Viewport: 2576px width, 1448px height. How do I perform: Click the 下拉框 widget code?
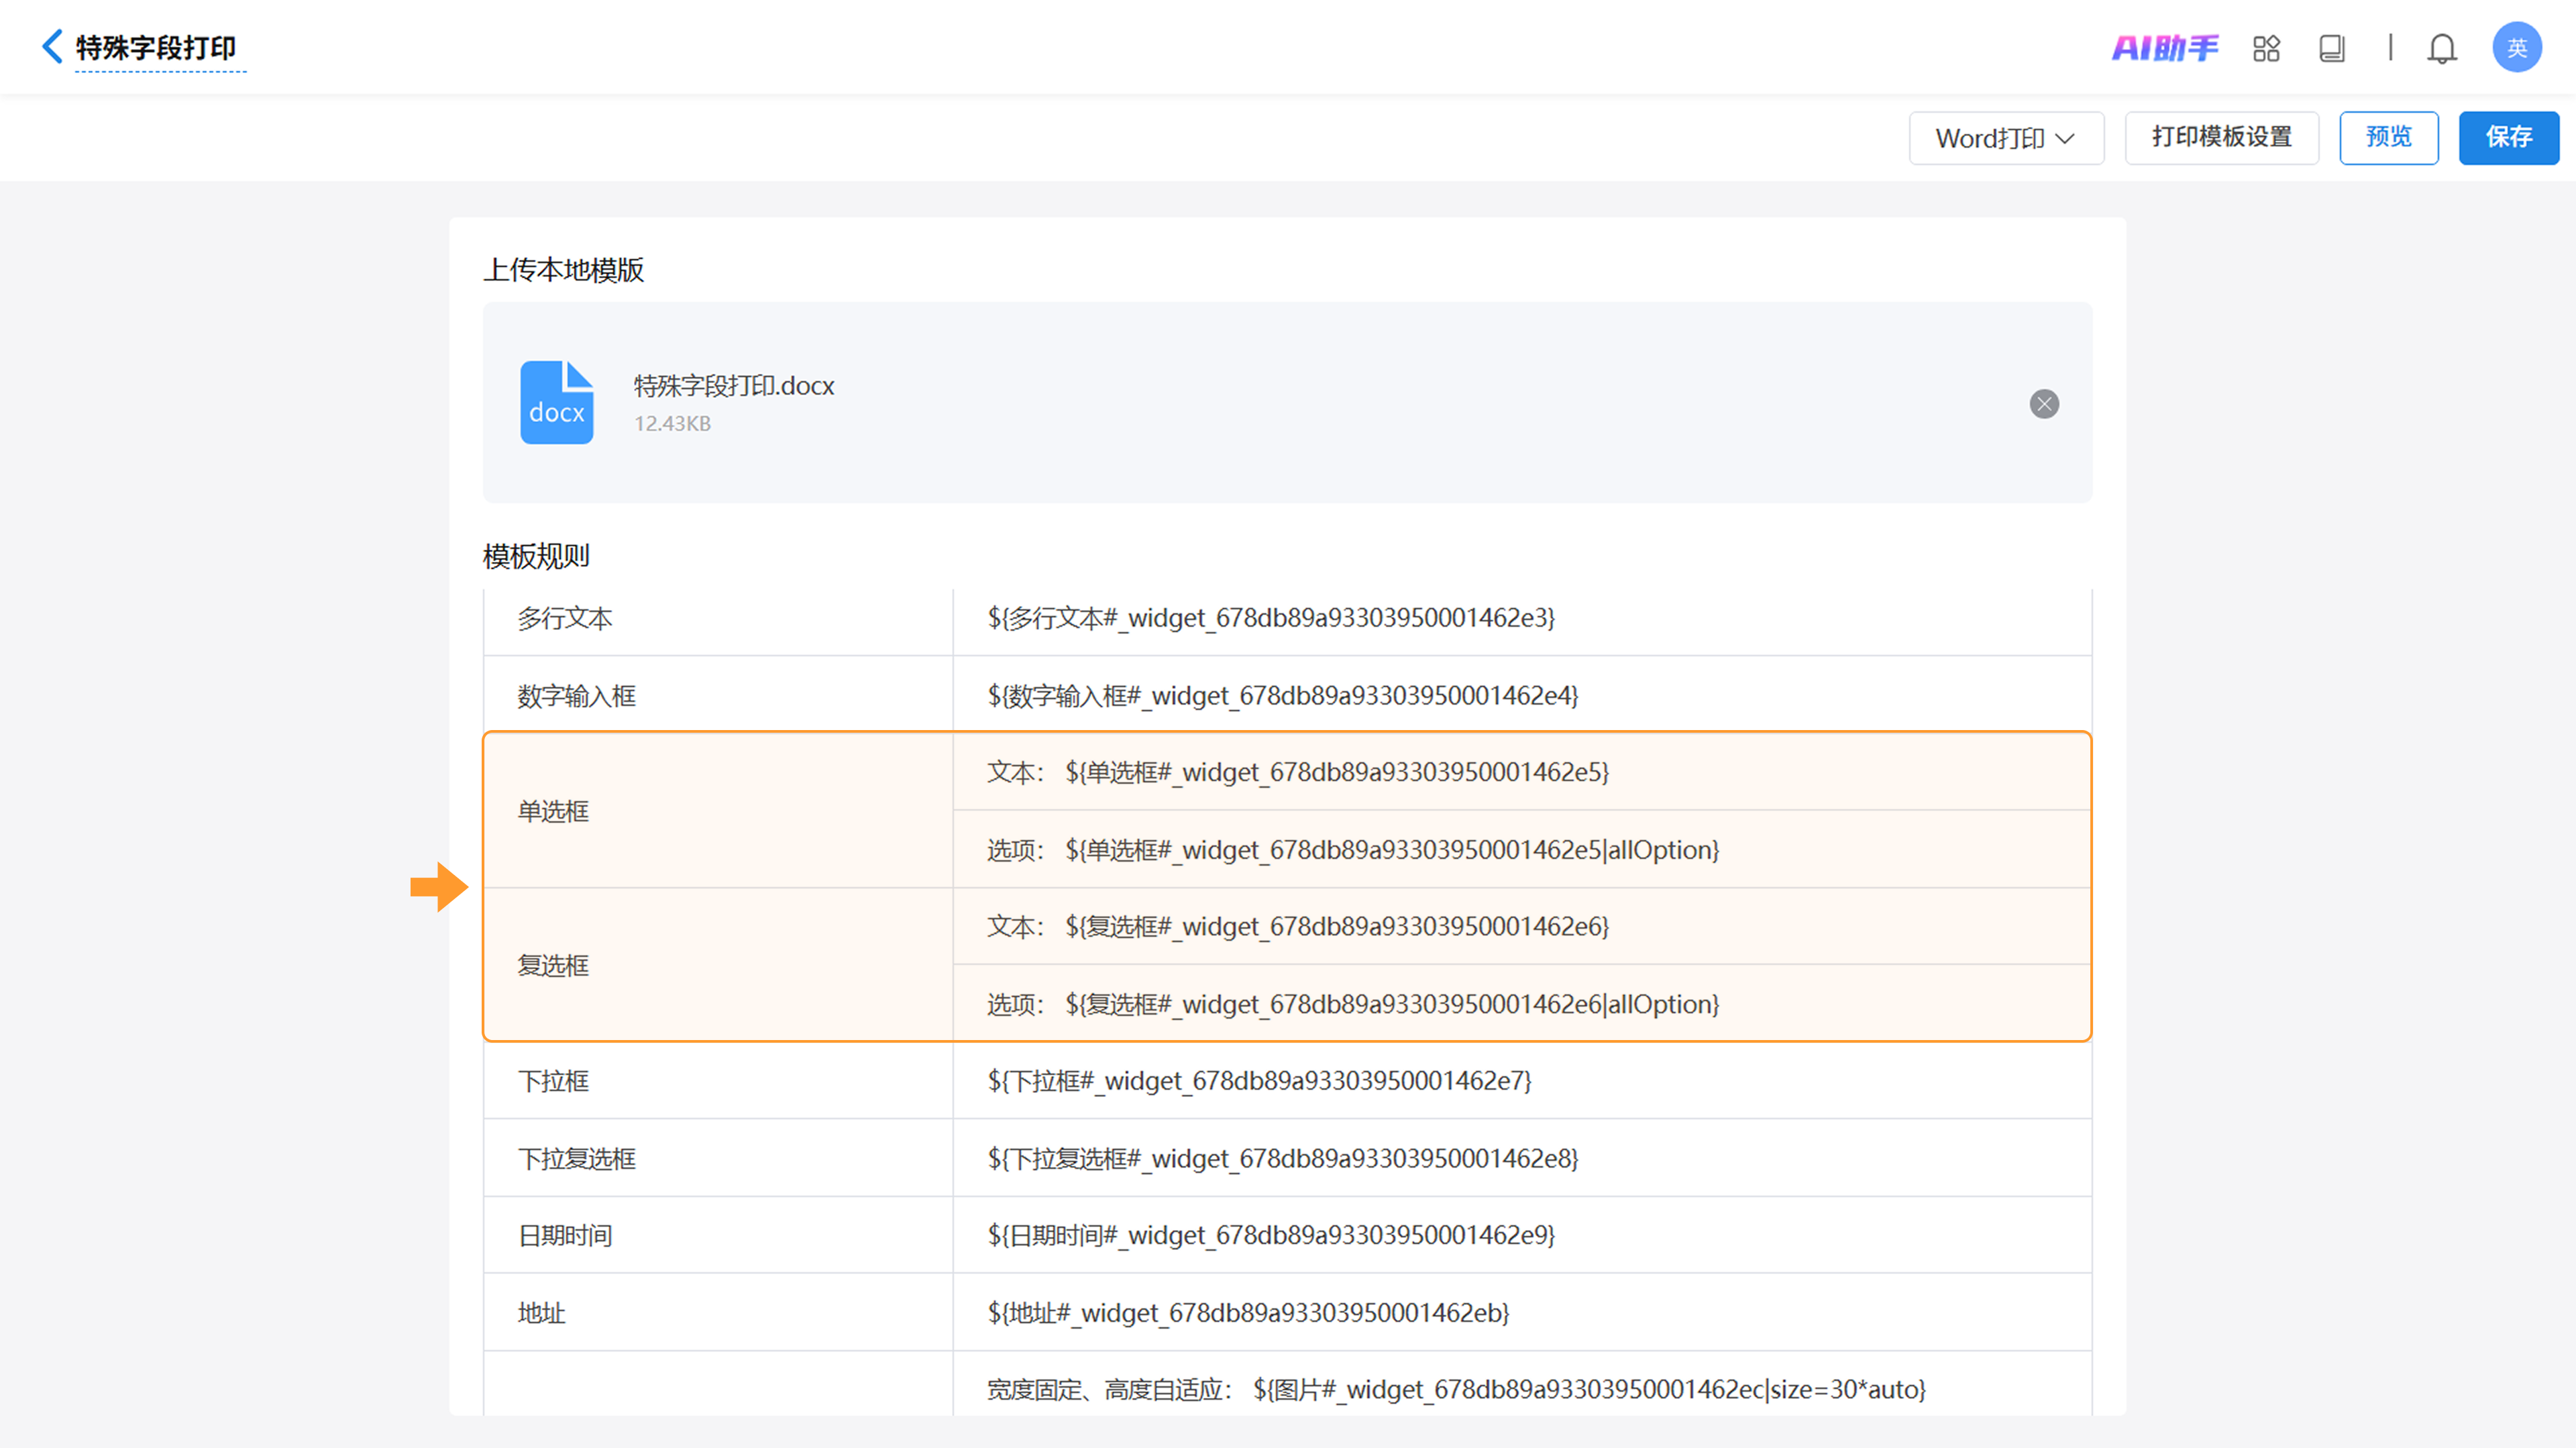pos(1259,1081)
